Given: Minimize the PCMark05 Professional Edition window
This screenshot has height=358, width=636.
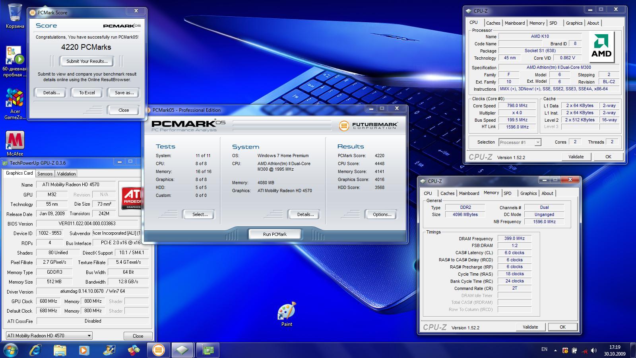Looking at the screenshot, I should pyautogui.click(x=371, y=109).
